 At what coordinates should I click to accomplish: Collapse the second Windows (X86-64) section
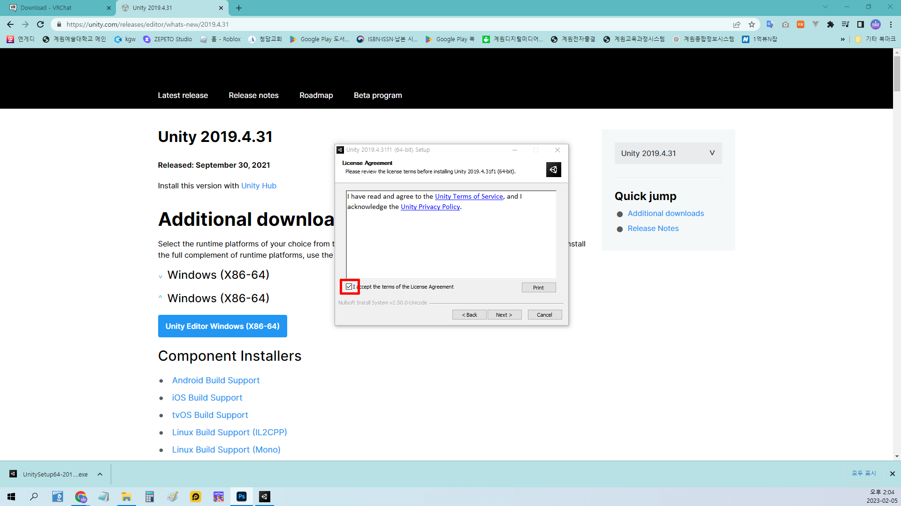160,298
